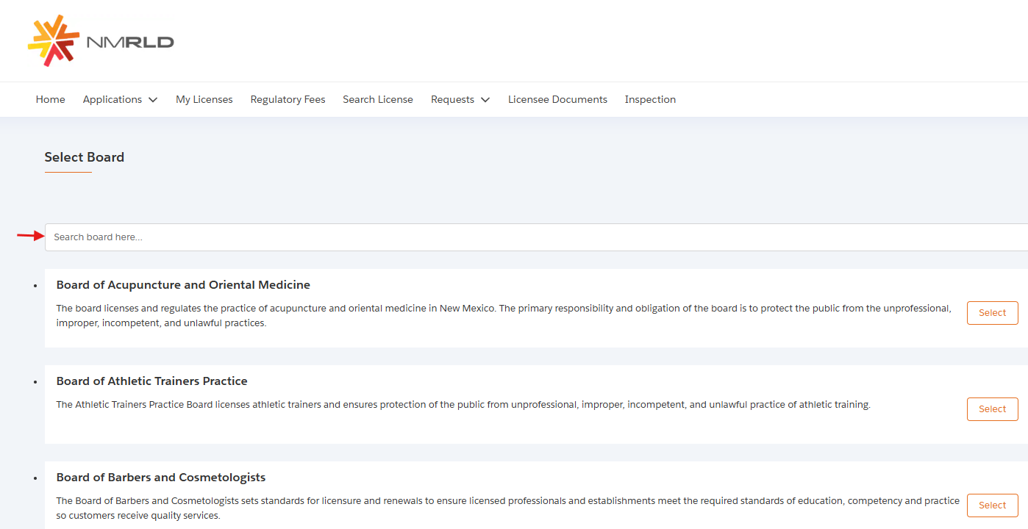
Task: Click the Board of Athletic Trainers Practice heading
Action: coord(151,381)
